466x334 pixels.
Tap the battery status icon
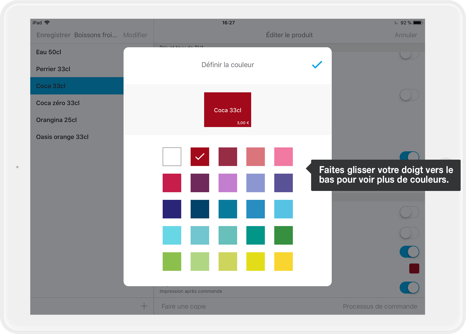click(x=418, y=23)
